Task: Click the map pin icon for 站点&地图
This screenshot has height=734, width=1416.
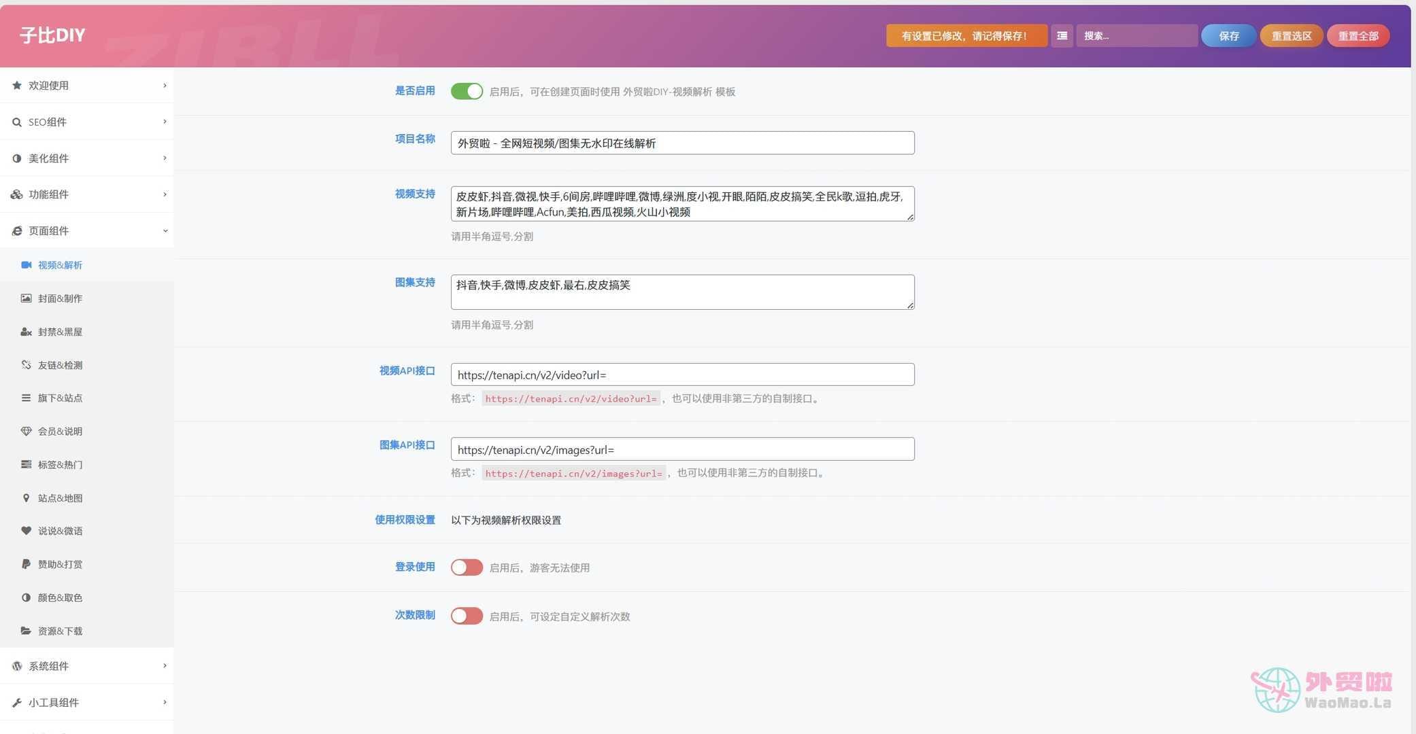Action: [26, 498]
